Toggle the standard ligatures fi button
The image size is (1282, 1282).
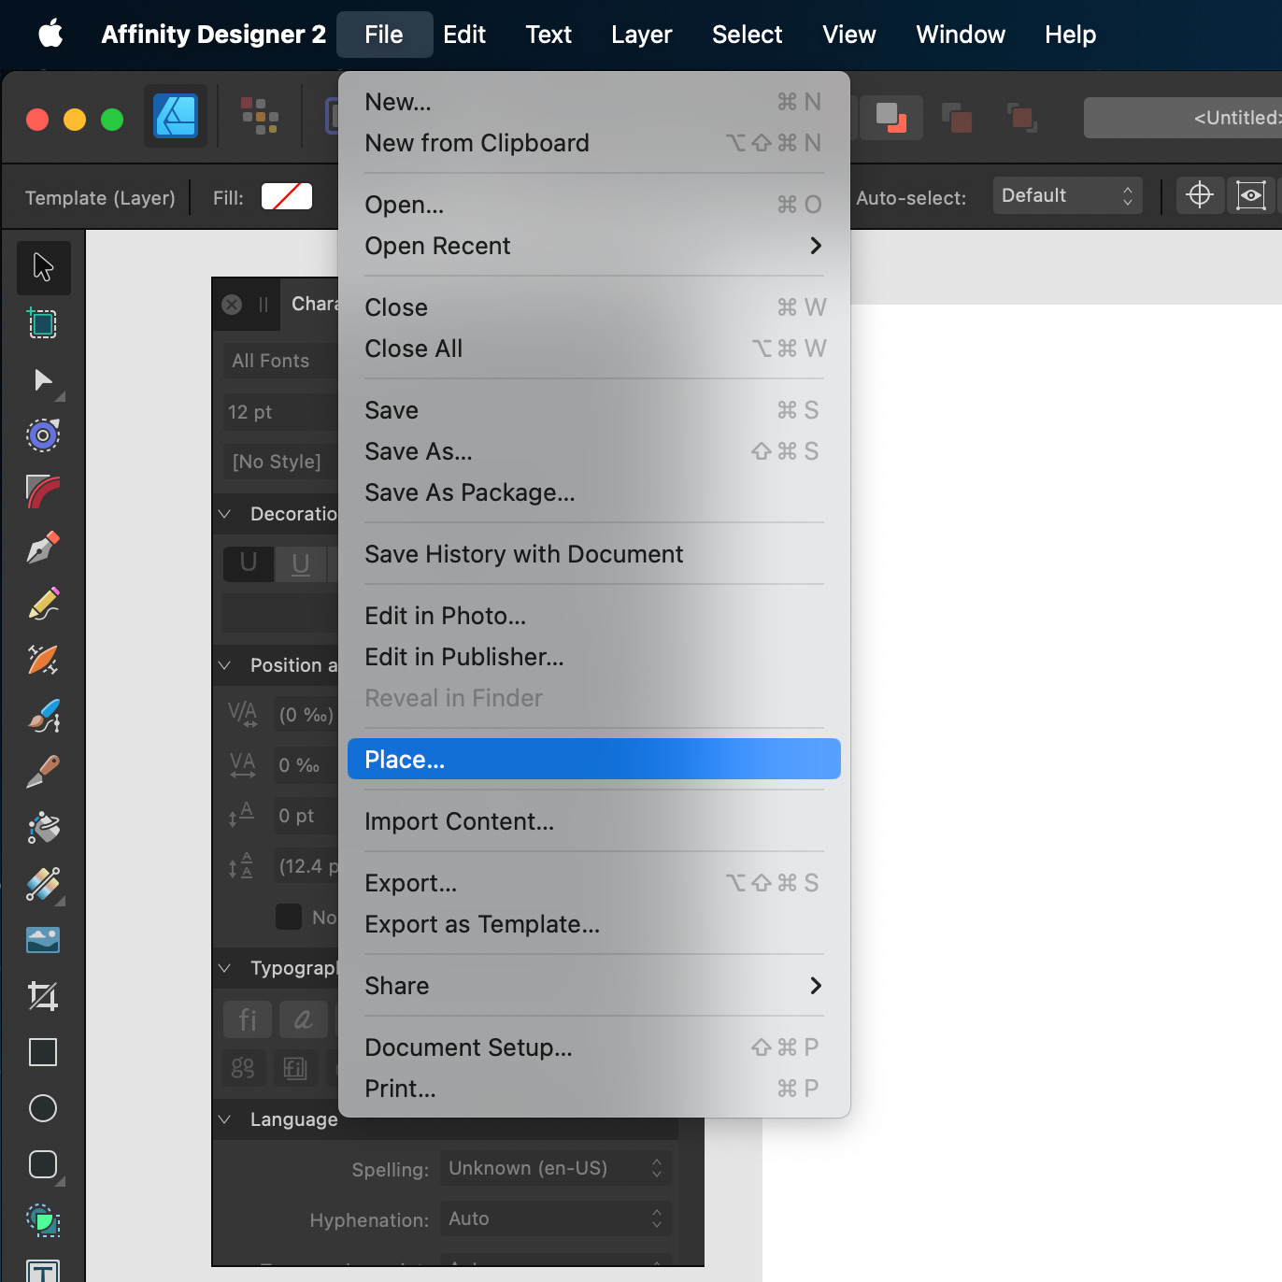click(x=248, y=1019)
